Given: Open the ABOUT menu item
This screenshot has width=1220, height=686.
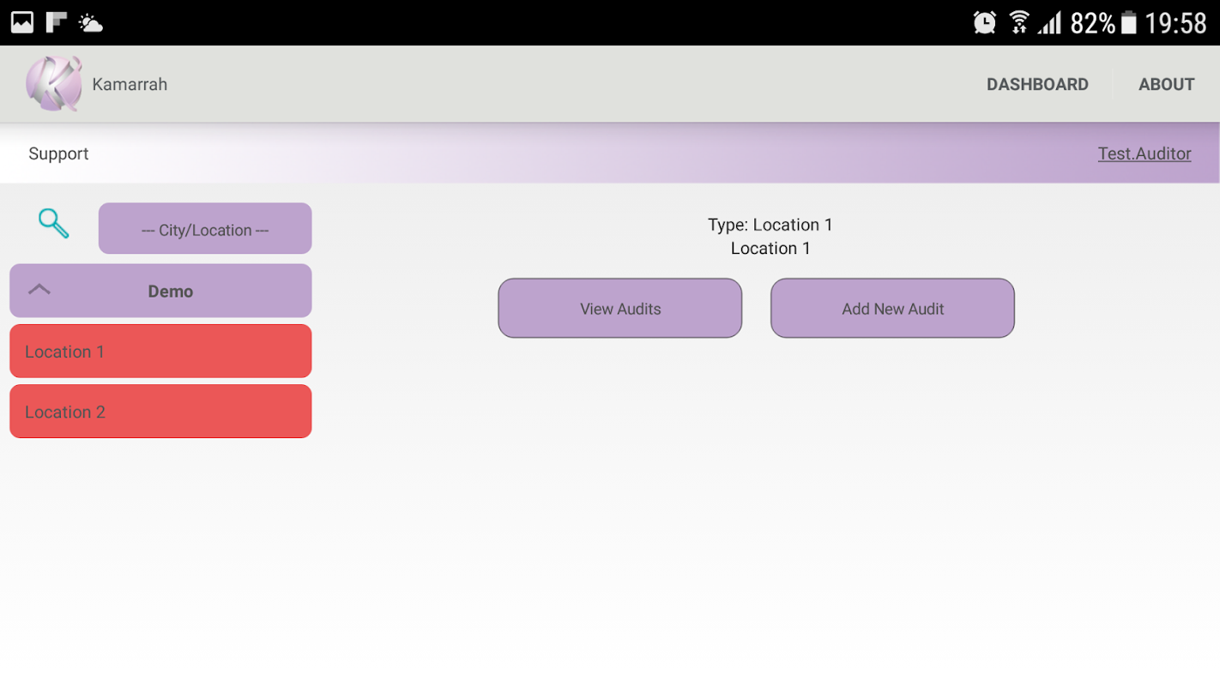Looking at the screenshot, I should 1166,84.
